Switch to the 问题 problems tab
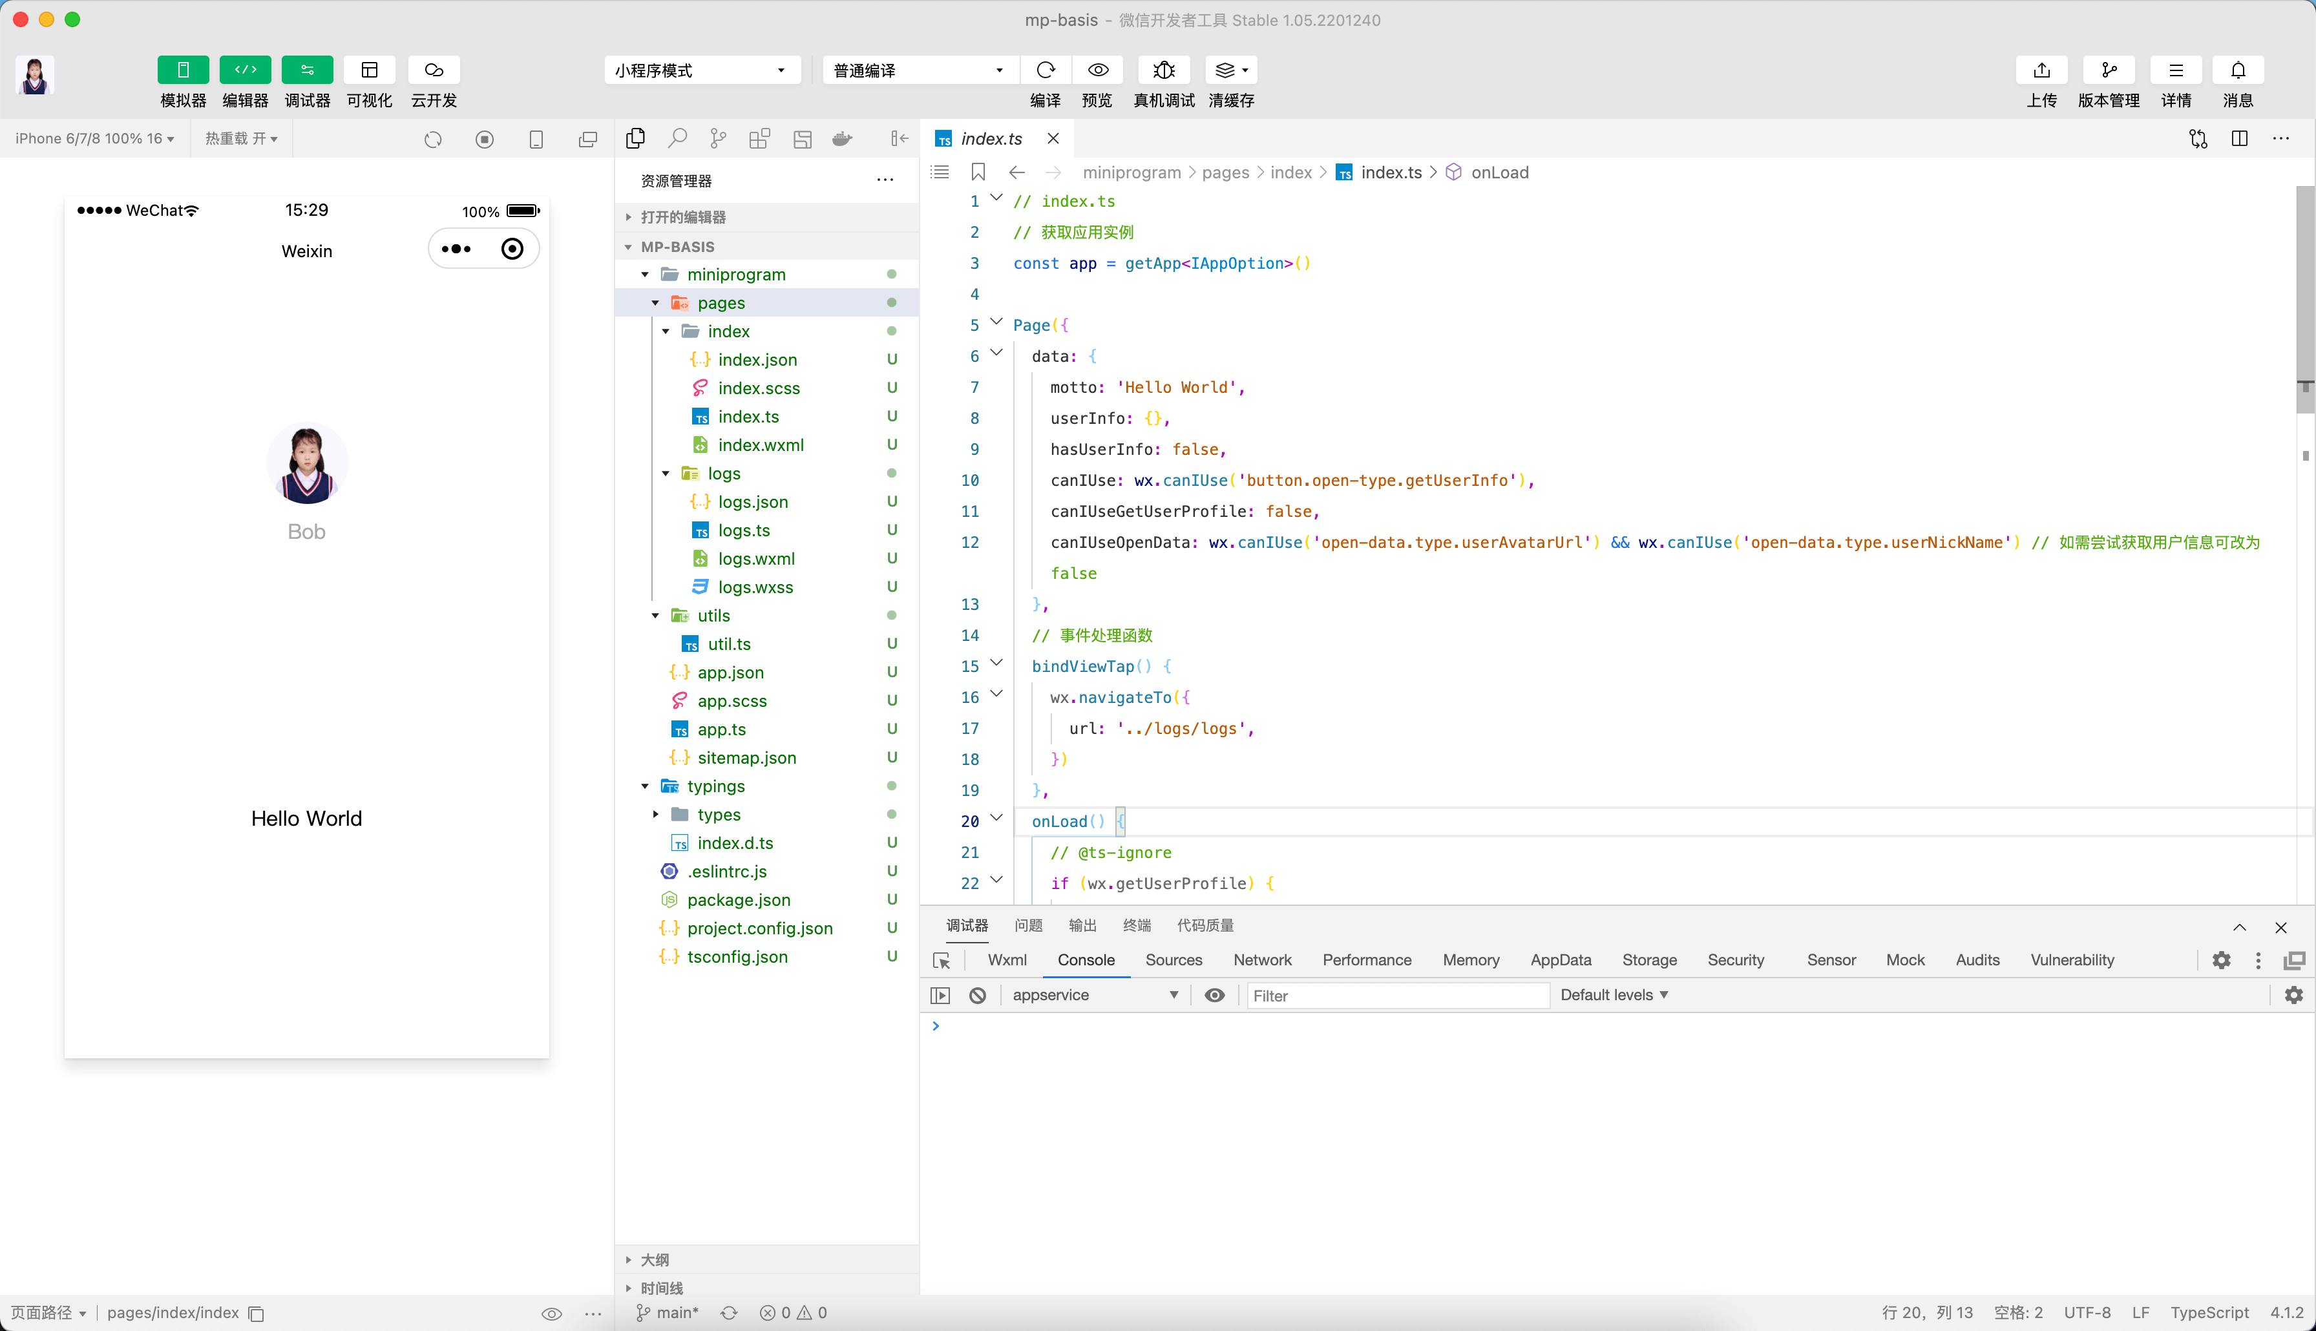2316x1331 pixels. 1028,926
